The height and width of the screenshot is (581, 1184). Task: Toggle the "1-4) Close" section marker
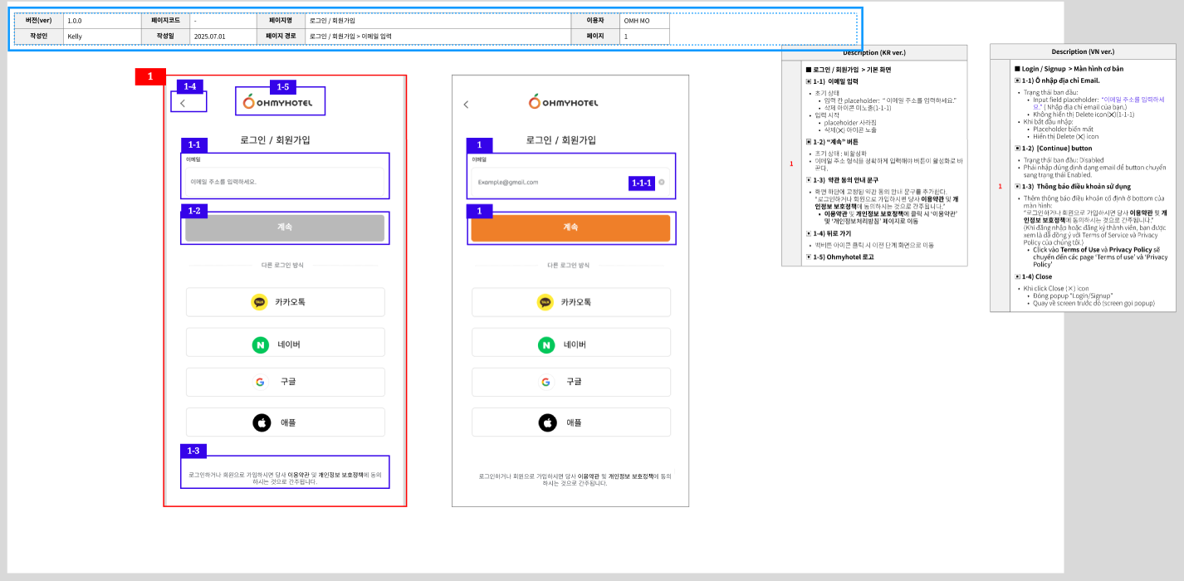(x=1017, y=276)
